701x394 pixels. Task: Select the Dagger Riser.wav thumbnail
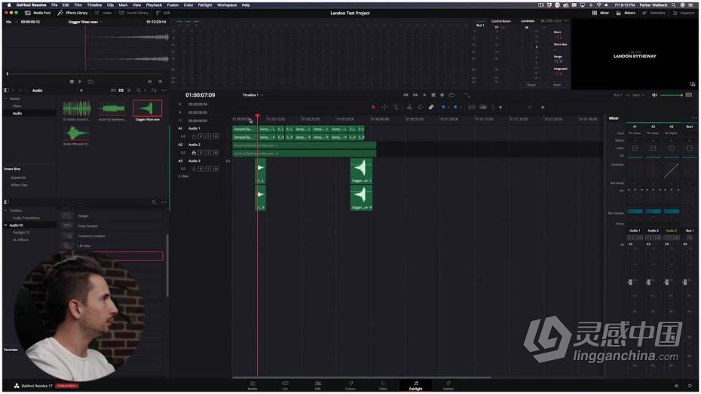[x=148, y=110]
